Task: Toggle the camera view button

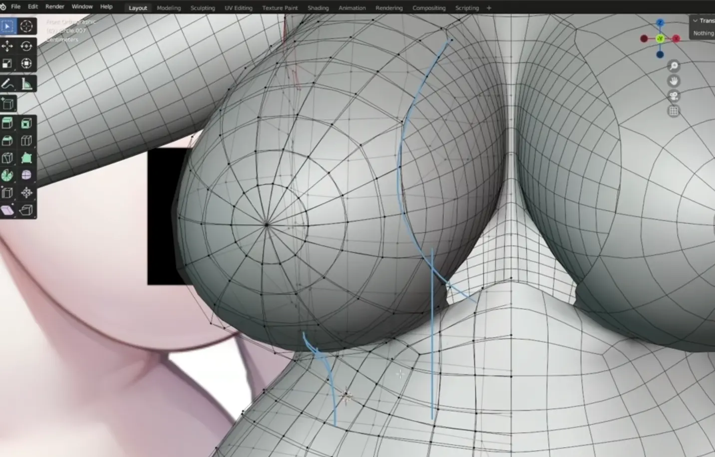Action: pos(674,96)
